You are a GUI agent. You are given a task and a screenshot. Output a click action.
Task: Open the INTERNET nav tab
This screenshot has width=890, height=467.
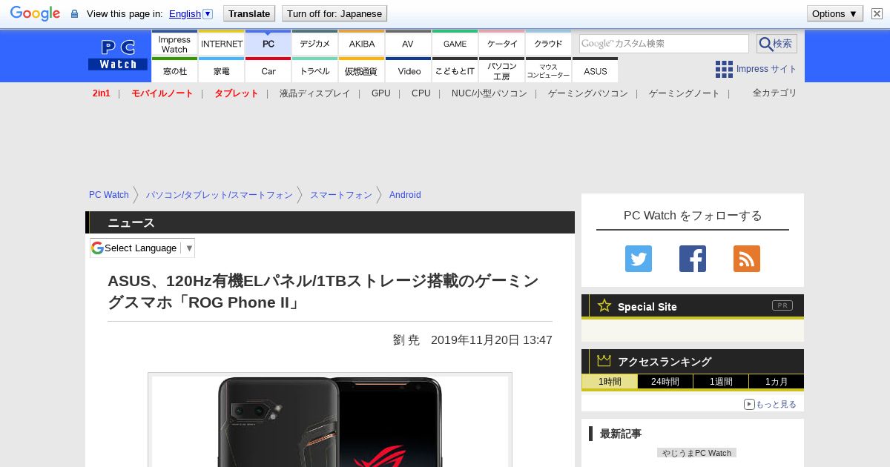point(222,43)
